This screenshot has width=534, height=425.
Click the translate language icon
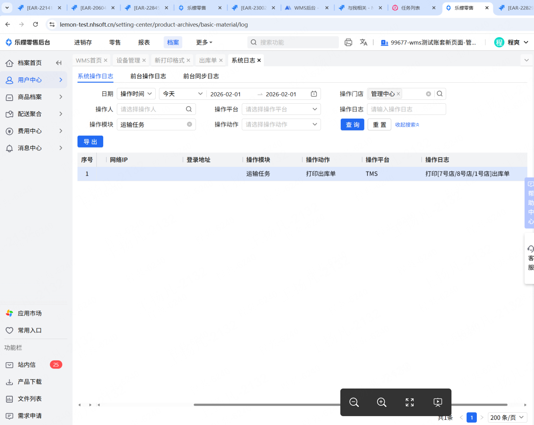tap(364, 42)
